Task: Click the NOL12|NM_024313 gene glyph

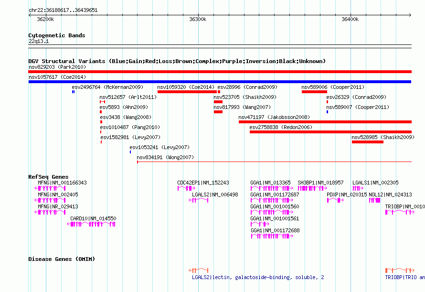Action: click(374, 200)
